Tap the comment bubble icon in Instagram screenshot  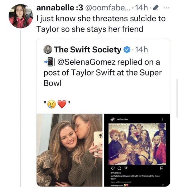point(119,168)
